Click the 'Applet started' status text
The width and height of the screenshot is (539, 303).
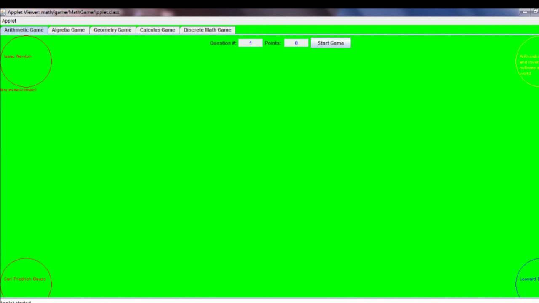pyautogui.click(x=16, y=301)
